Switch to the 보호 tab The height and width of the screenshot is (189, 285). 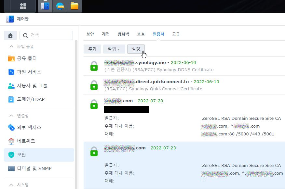click(141, 34)
